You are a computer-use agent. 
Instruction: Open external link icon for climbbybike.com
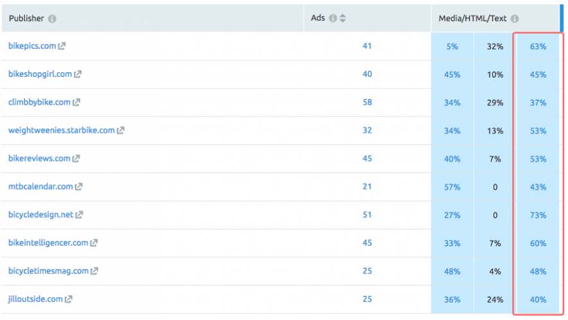[x=76, y=103]
